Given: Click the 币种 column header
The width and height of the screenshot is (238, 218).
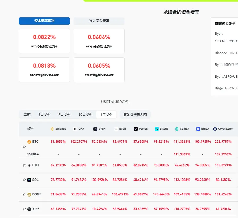Looking at the screenshot, I should pyautogui.click(x=30, y=129).
